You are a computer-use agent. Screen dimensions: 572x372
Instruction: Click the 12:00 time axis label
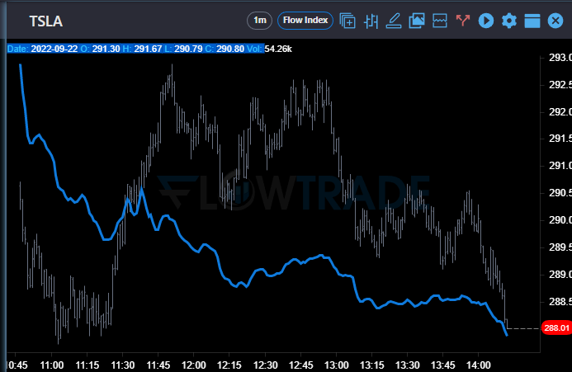194,365
